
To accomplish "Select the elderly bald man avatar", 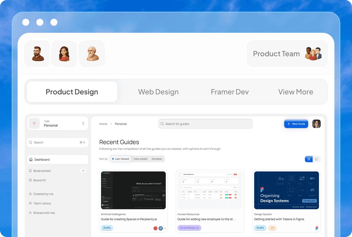I will [92, 54].
